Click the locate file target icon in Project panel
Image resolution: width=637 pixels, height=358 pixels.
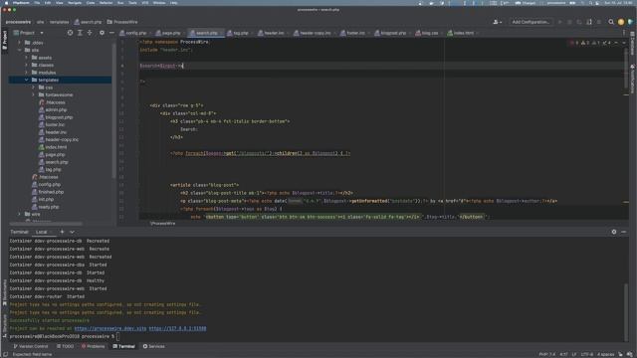click(x=71, y=33)
